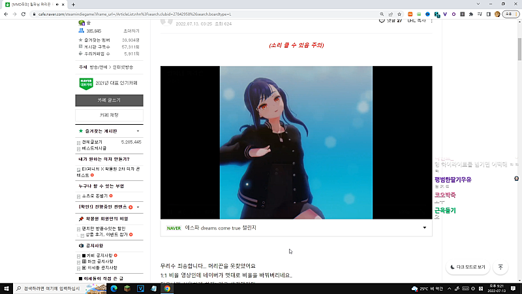Screen dimensions: 522x294
Task: Open 카페 공지사항 notice board
Action: point(97,255)
